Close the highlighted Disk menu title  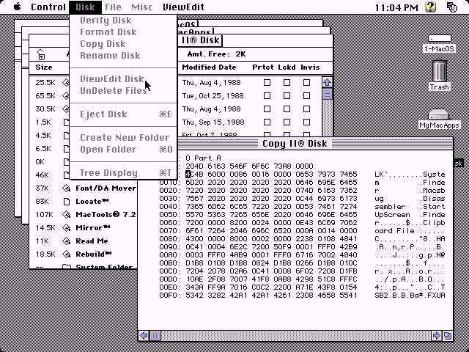pos(85,7)
